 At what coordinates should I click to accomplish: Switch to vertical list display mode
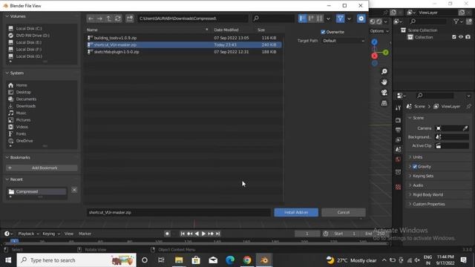tap(302, 19)
